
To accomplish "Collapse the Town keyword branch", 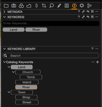I will (x=9, y=92).
